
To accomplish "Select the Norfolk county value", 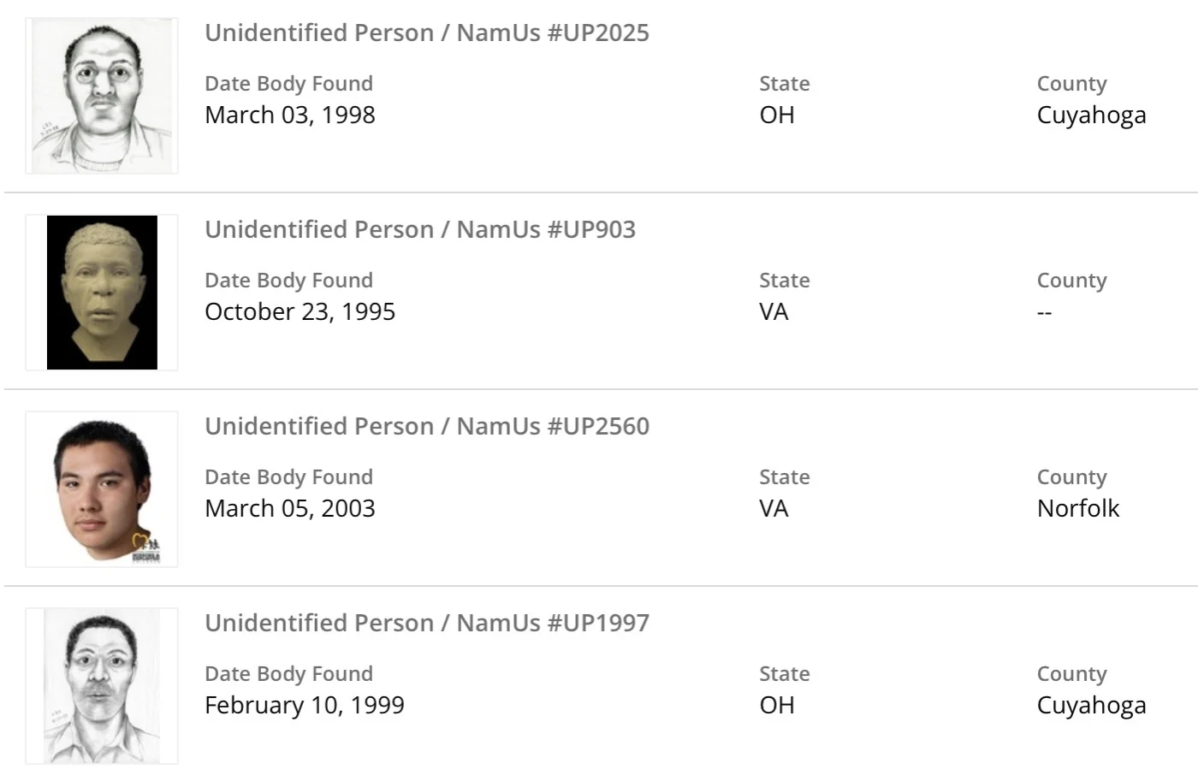I will coord(1077,508).
